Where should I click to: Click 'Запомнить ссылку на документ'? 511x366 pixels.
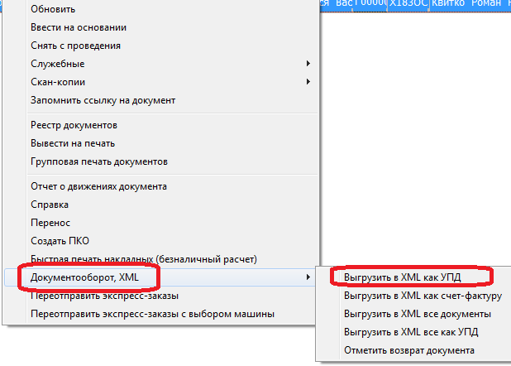point(103,100)
